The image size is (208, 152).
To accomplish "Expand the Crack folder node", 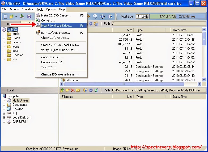I will point(4,38).
